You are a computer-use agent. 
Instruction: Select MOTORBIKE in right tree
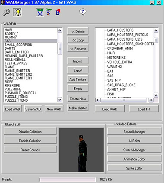116,58
